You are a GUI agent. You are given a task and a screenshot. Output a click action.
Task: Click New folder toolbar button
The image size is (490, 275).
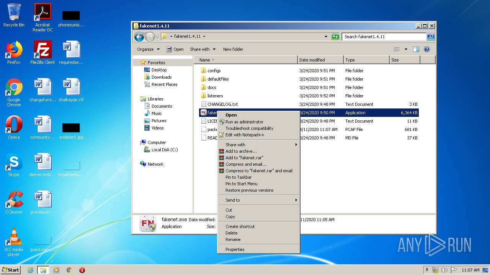[x=233, y=49]
